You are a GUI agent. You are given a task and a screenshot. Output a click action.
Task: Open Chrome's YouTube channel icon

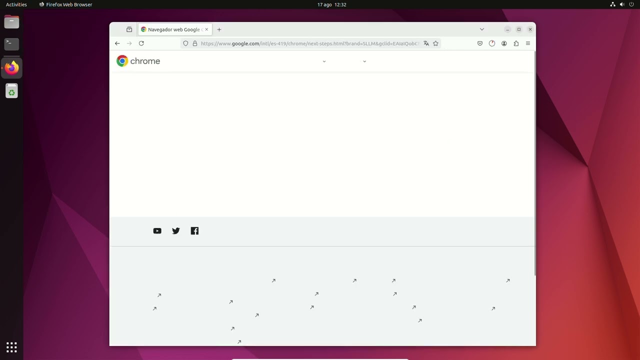[157, 231]
